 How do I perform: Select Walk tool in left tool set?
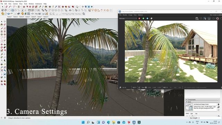pos(2,77)
